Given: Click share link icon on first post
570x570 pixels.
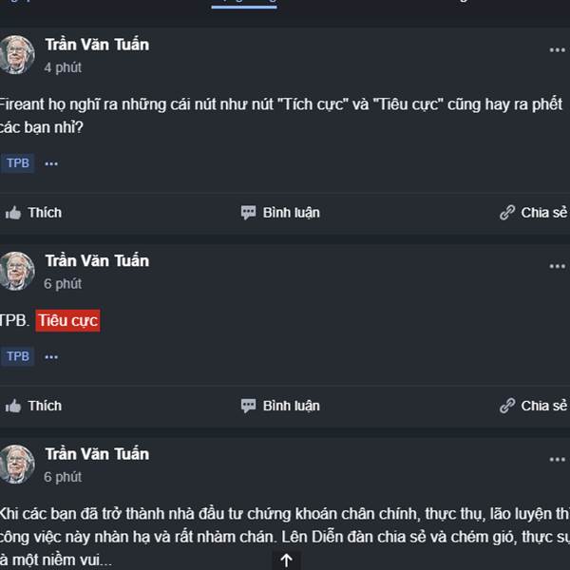Looking at the screenshot, I should [x=507, y=213].
